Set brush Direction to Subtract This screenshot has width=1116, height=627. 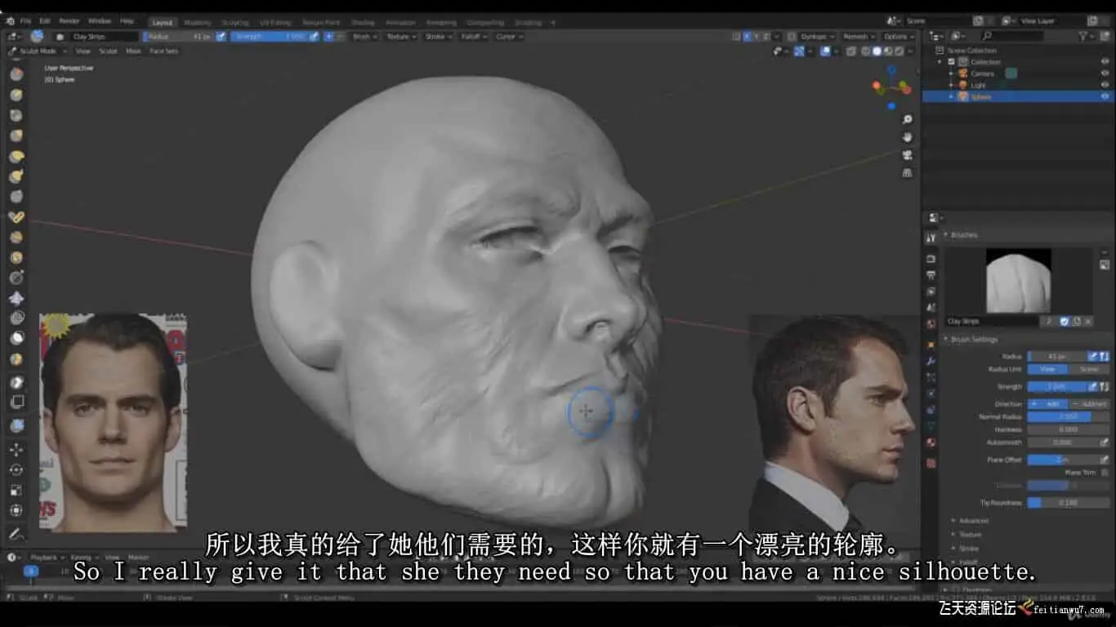[x=1089, y=404]
